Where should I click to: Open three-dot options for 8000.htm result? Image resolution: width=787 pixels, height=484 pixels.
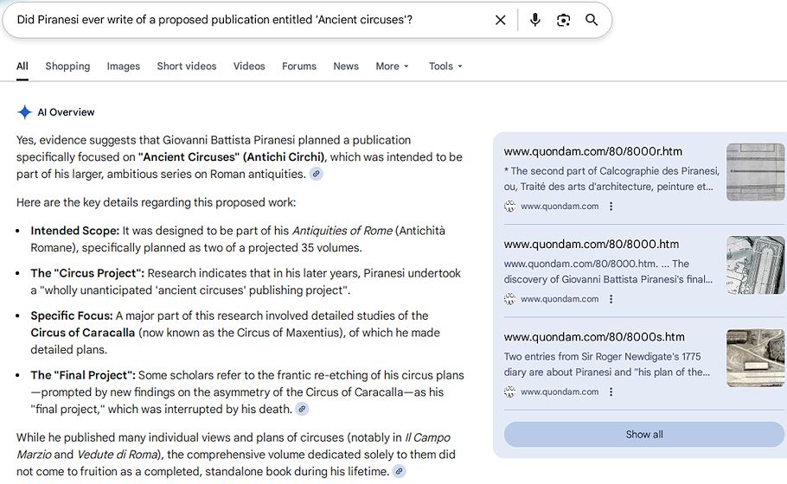click(611, 299)
